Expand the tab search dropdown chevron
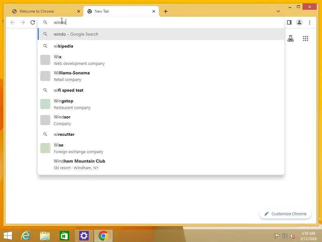The width and height of the screenshot is (322, 242). [x=278, y=11]
